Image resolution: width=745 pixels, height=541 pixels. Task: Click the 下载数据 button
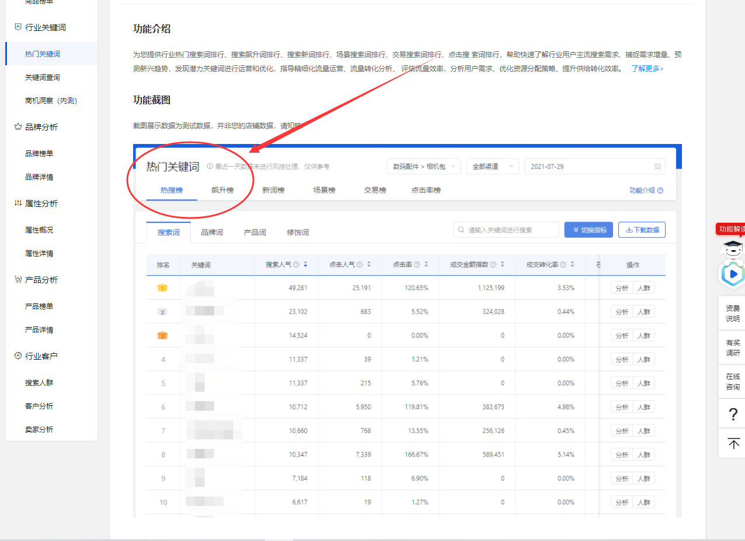click(642, 230)
